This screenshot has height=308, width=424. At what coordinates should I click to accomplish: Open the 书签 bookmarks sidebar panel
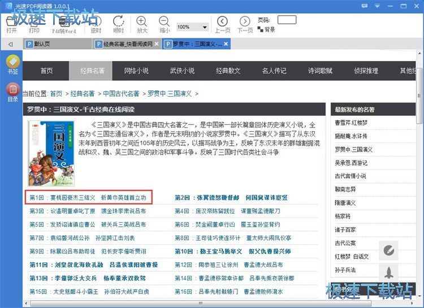click(x=12, y=64)
